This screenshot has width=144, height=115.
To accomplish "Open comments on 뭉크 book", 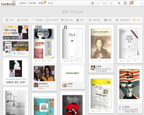I will 135,101.
